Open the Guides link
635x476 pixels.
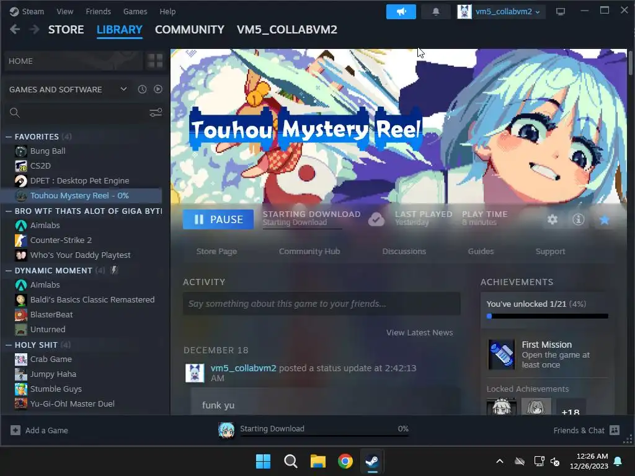point(481,252)
